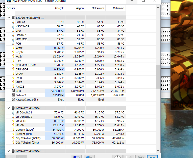
Task: Click the AVCC3 bolt icon
Action: tap(13, 87)
